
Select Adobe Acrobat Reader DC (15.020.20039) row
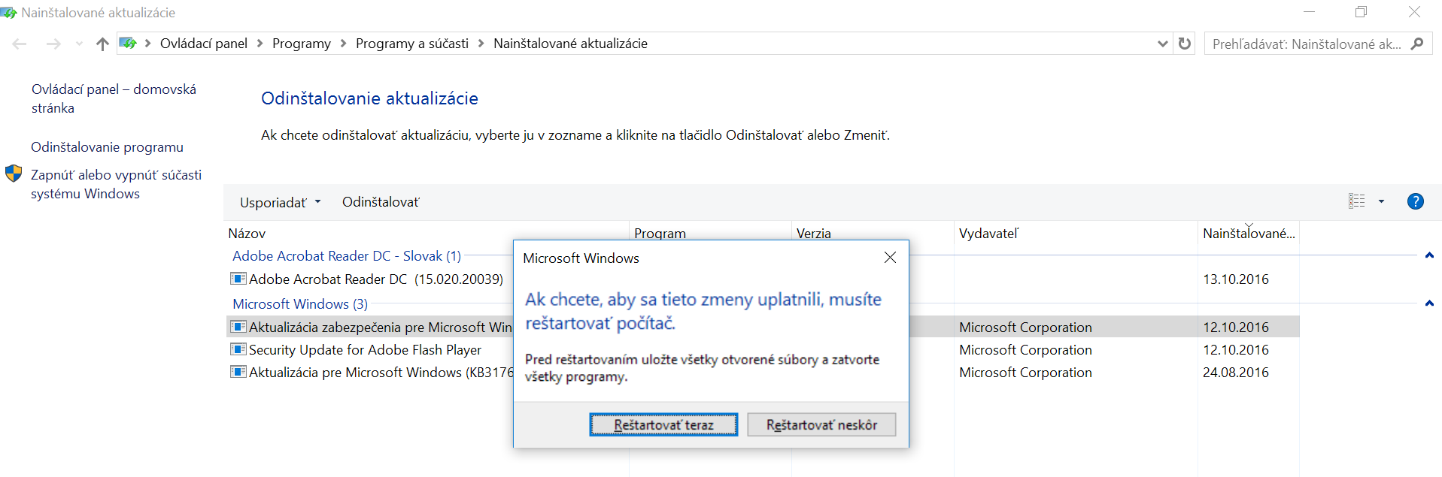[376, 279]
